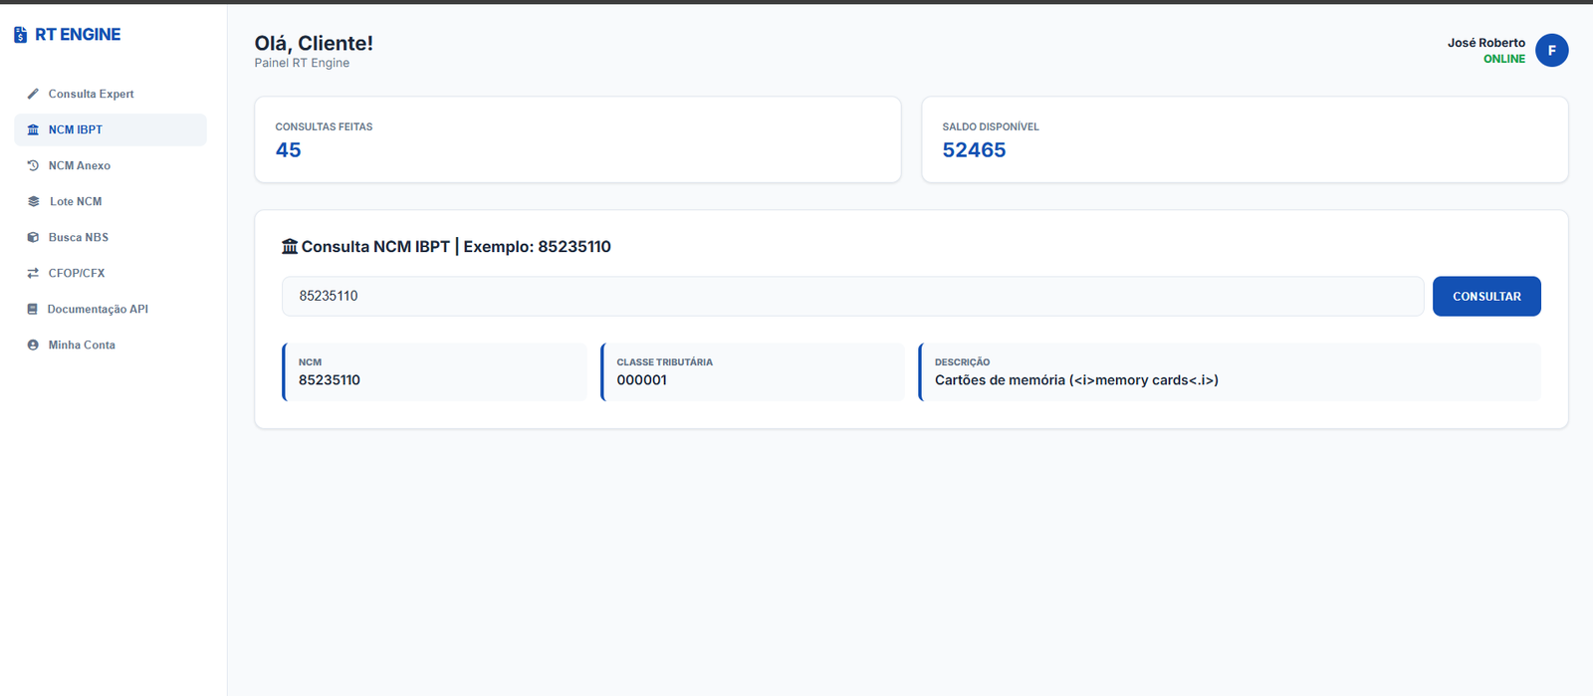Click the layers icon beside Lote NCM
This screenshot has width=1593, height=696.
point(33,201)
